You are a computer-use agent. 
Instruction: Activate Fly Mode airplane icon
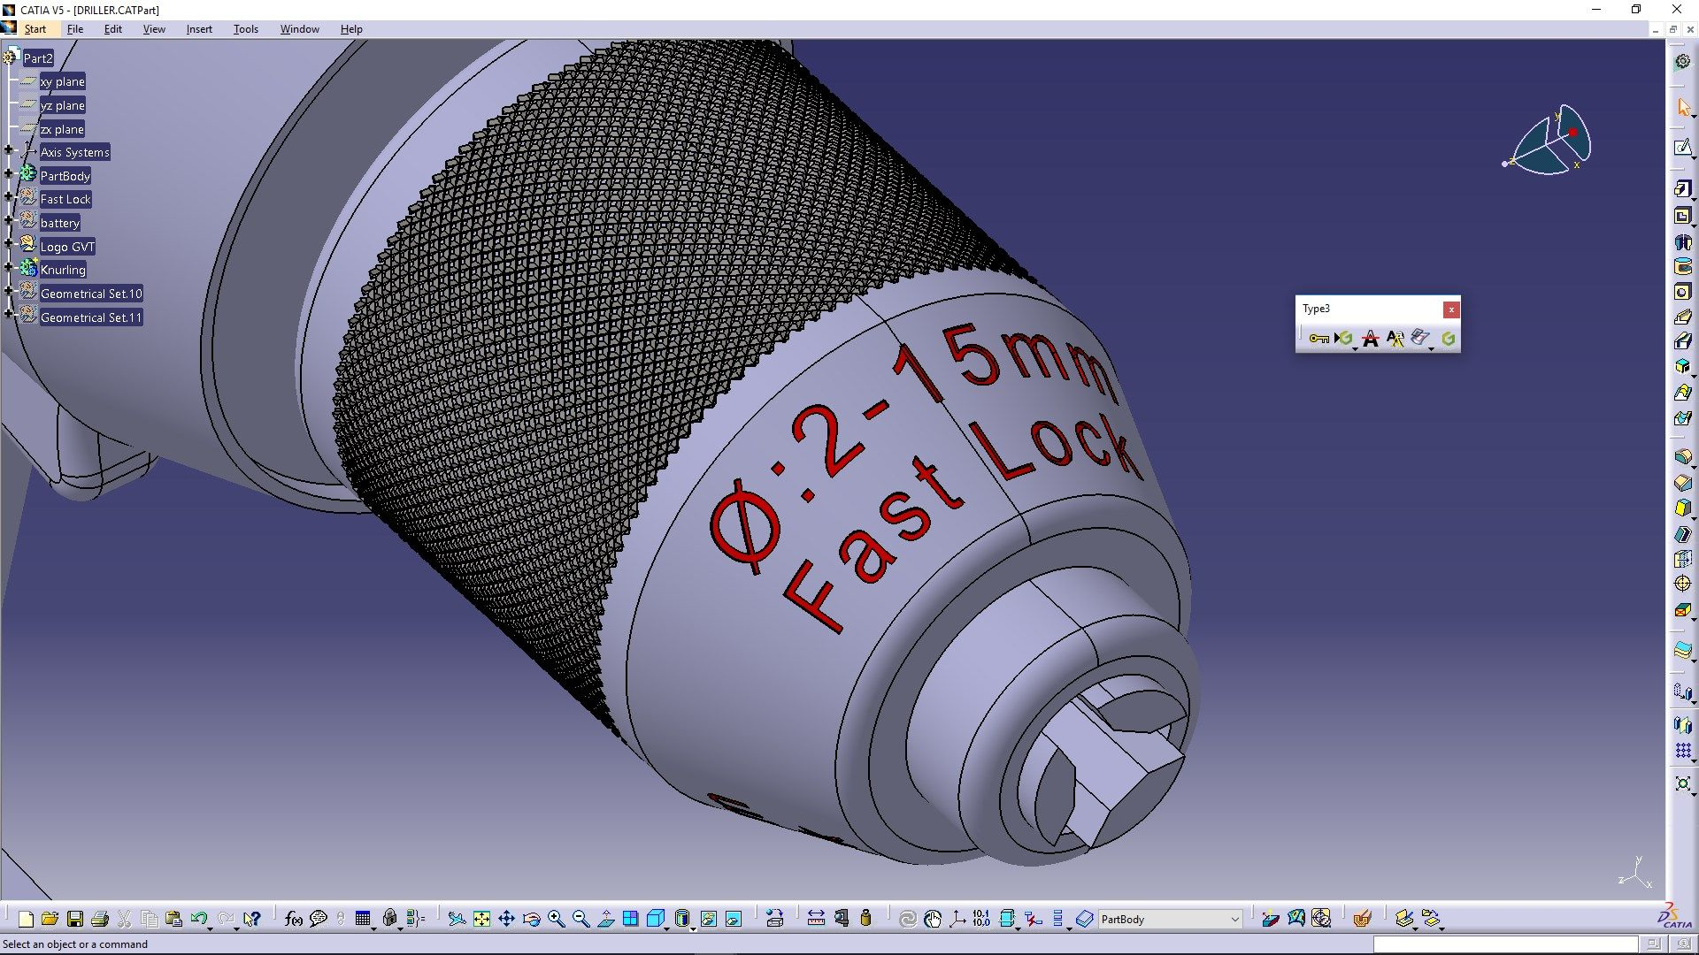(457, 920)
